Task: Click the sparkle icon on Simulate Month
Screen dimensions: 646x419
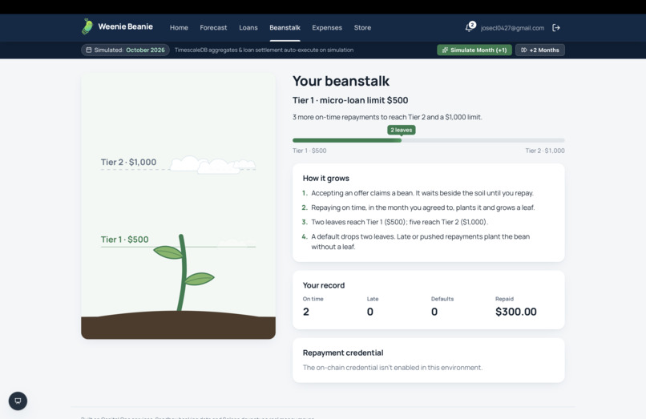Action: coord(445,50)
